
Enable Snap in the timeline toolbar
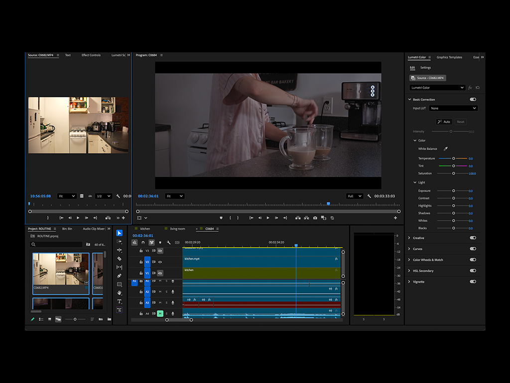pos(143,243)
